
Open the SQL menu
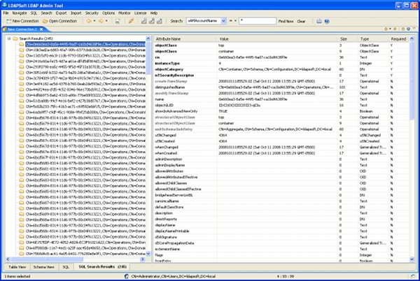pyautogui.click(x=34, y=13)
